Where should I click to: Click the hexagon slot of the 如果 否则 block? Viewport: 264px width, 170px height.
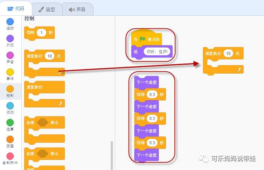43,154
